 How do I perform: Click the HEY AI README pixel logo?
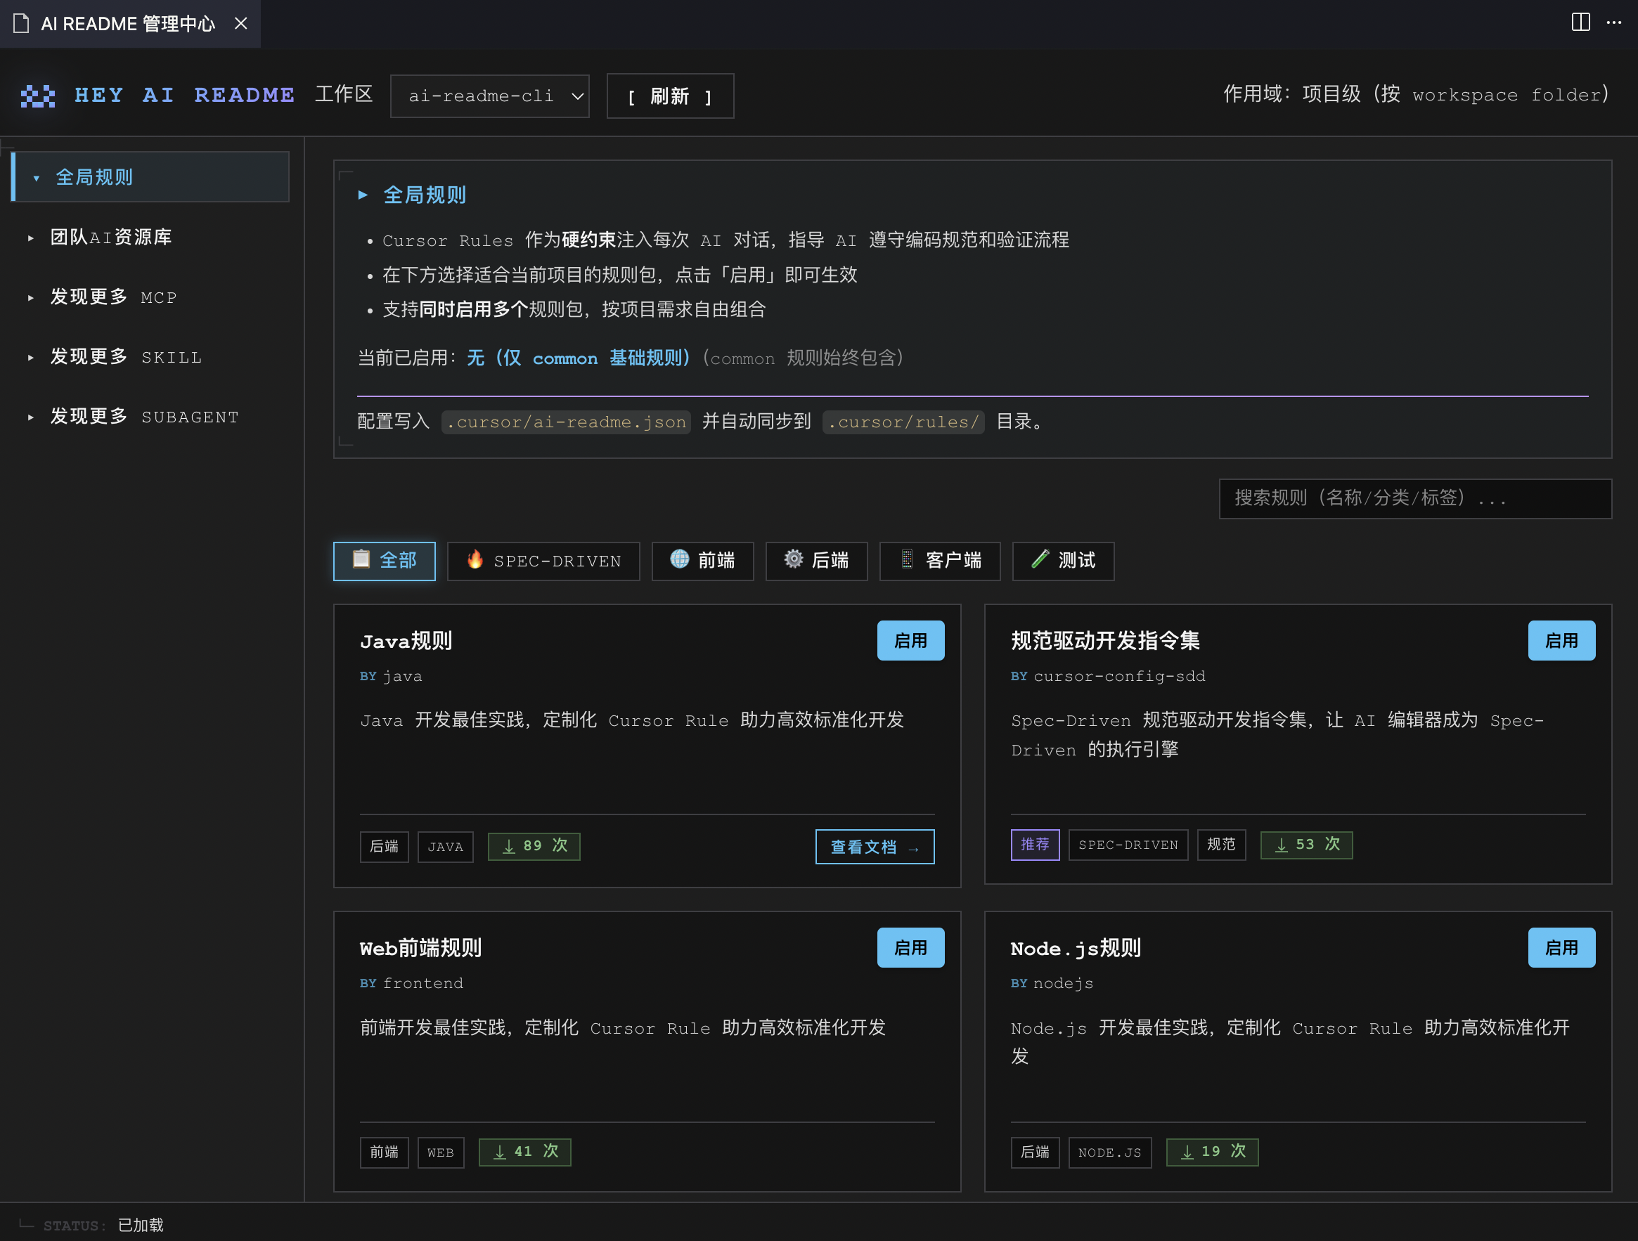[38, 96]
